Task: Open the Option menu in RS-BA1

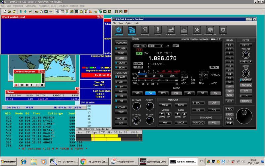Action: (x=129, y=23)
